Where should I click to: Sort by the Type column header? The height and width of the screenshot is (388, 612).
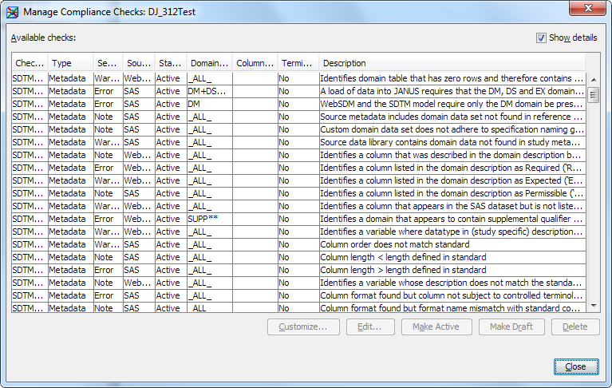click(x=71, y=63)
